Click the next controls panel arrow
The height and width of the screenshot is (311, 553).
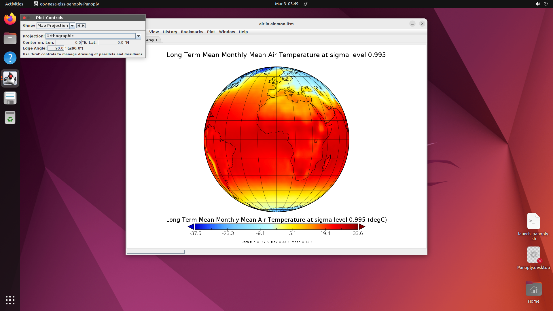click(83, 26)
